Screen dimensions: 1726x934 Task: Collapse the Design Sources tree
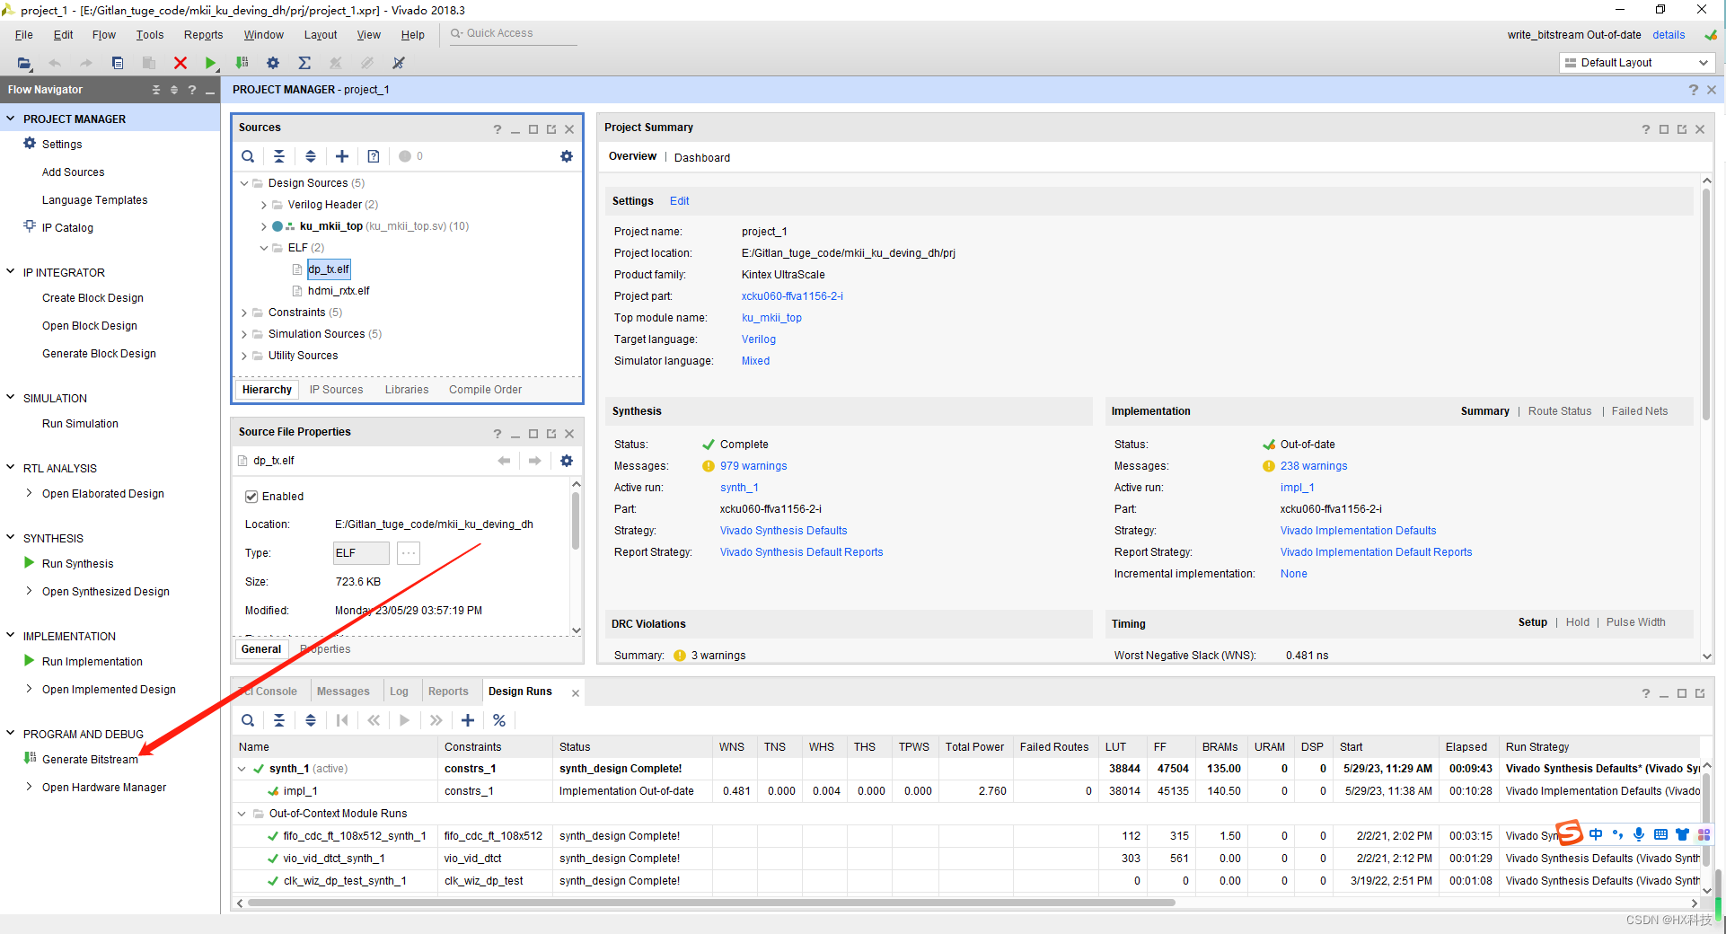[244, 183]
